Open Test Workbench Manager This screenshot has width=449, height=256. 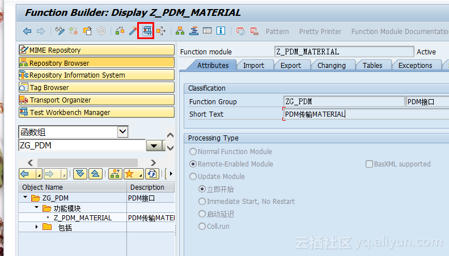[96, 112]
